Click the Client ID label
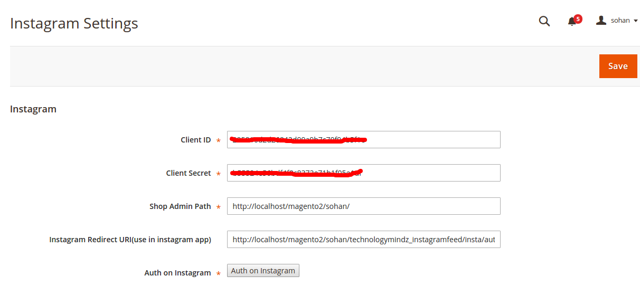The image size is (640, 295). (195, 140)
